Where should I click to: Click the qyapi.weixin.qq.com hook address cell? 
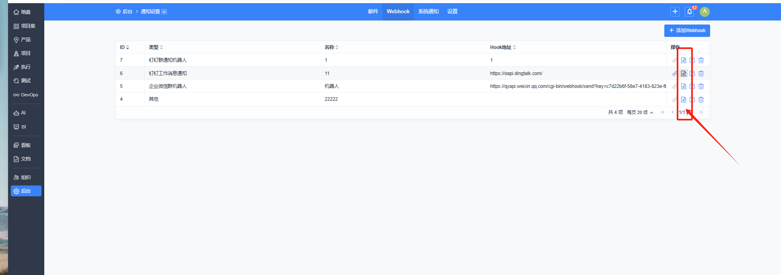click(x=578, y=86)
